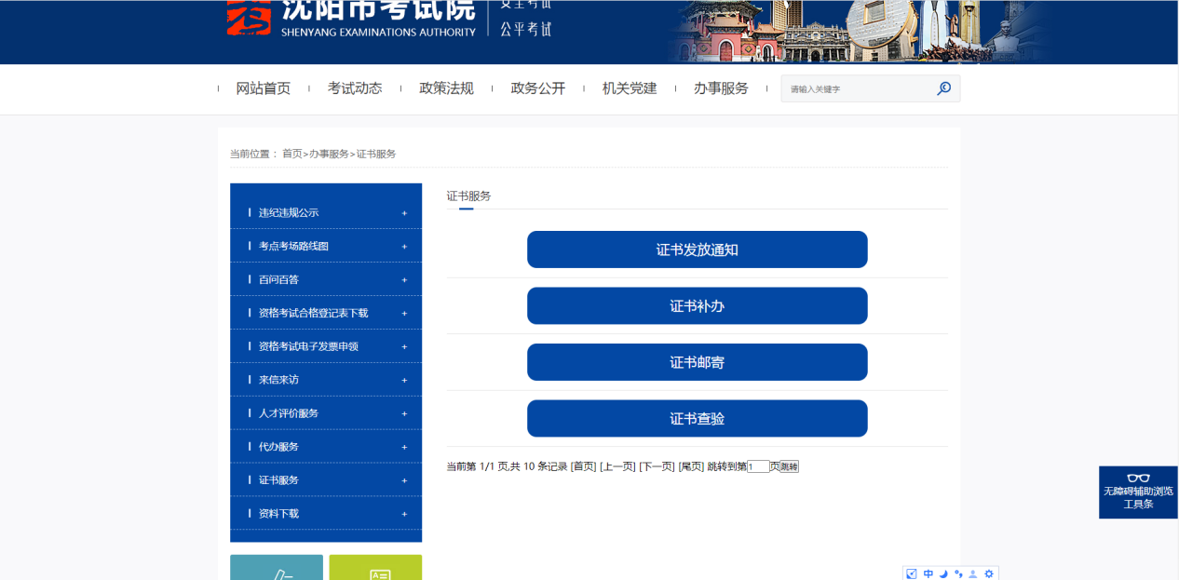Expand the 违纪违规公示 sidebar item
The height and width of the screenshot is (580, 1179).
tap(404, 213)
